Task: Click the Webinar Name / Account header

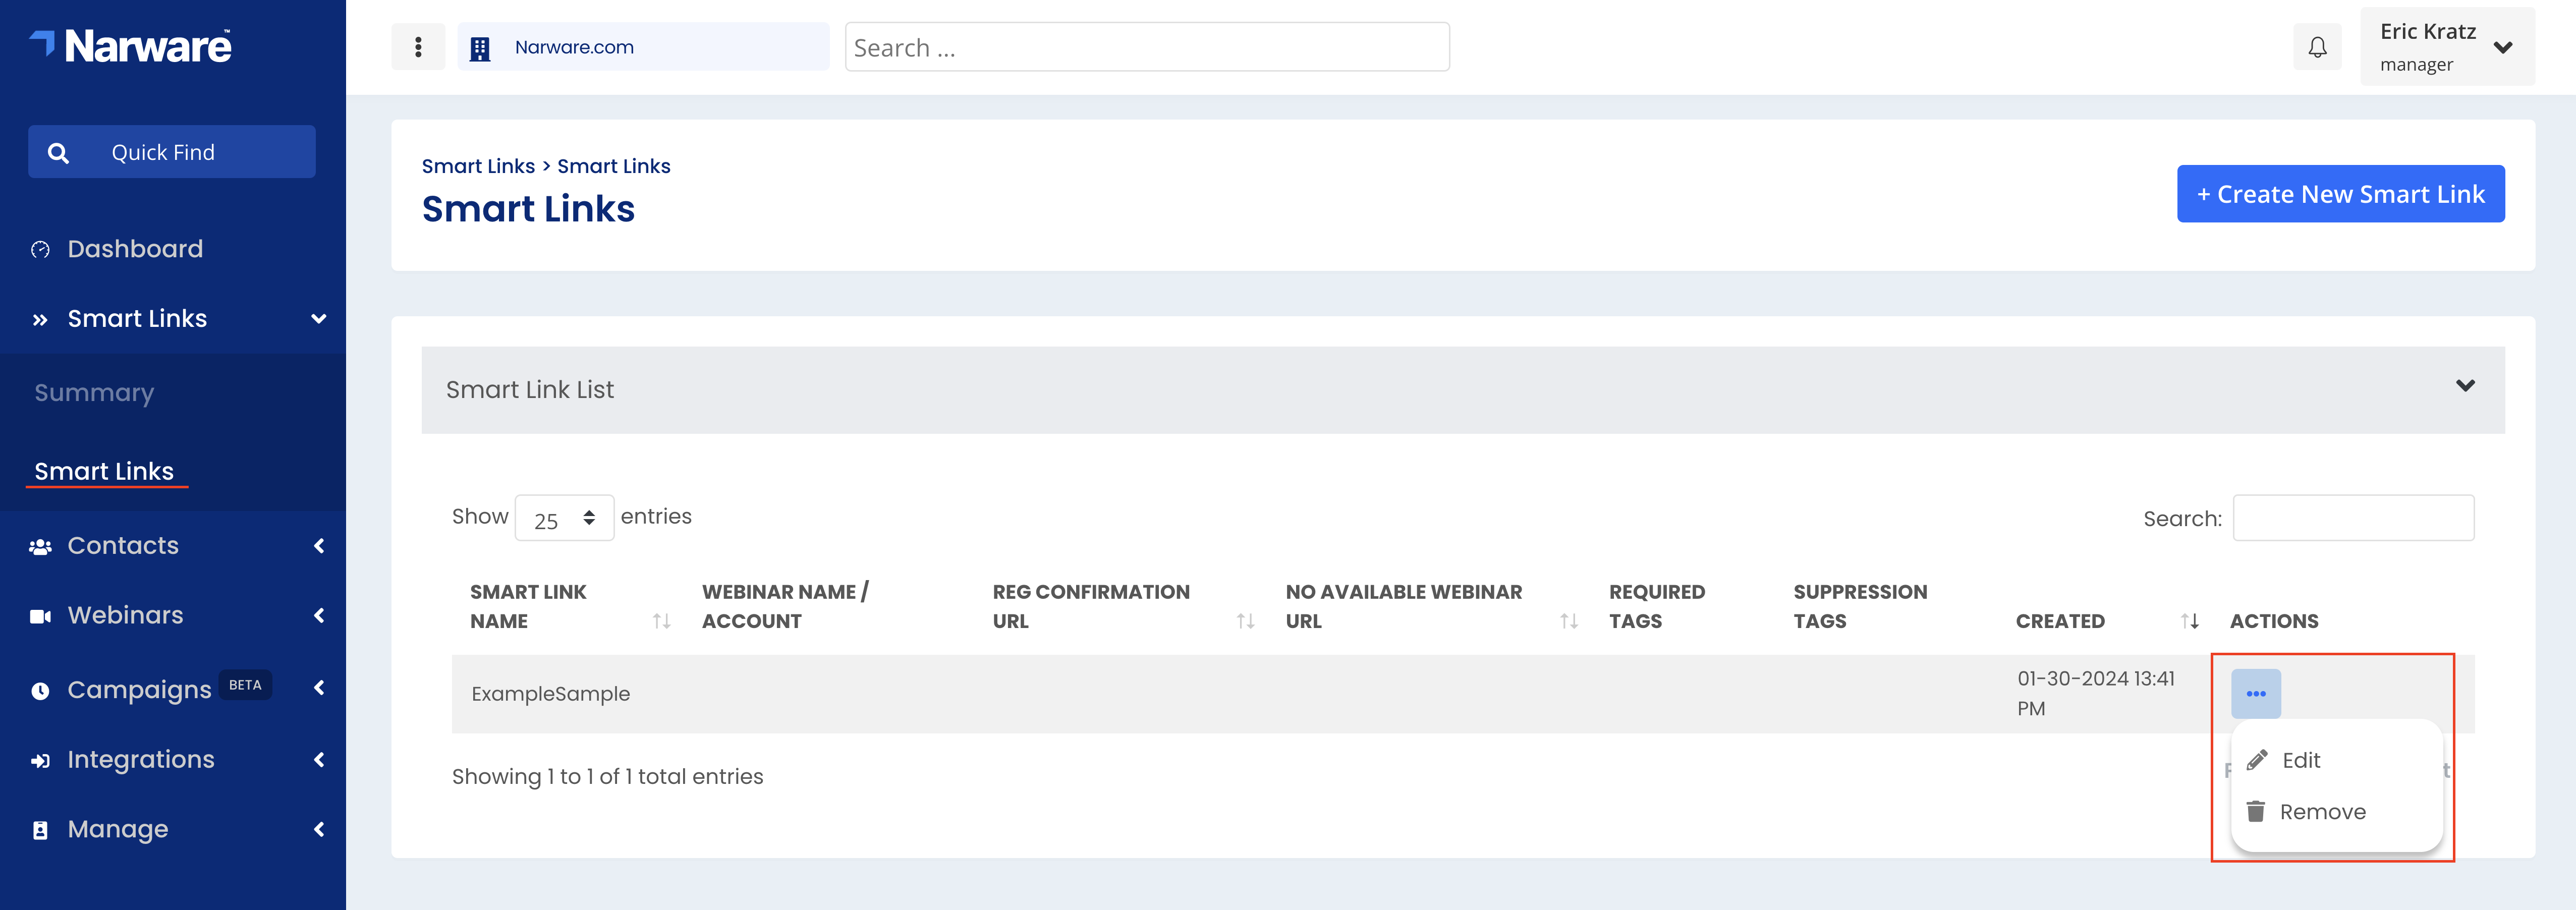Action: [x=785, y=606]
